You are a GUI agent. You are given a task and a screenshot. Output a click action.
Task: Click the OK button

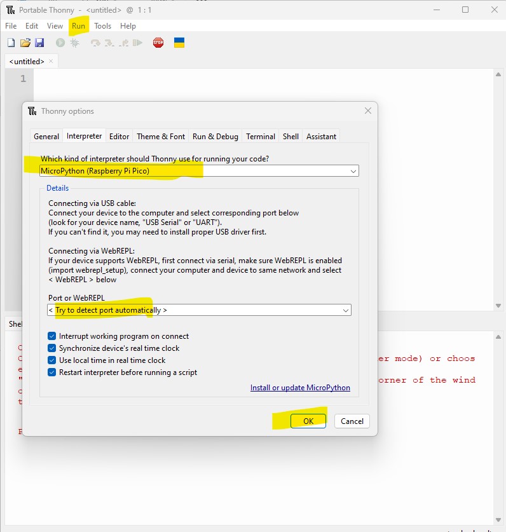(x=308, y=421)
